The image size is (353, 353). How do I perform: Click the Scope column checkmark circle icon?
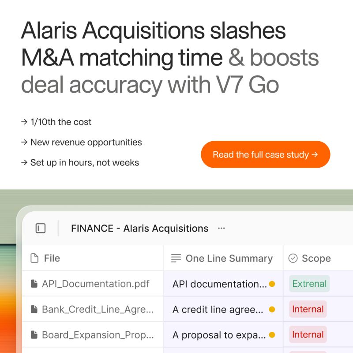(x=293, y=258)
